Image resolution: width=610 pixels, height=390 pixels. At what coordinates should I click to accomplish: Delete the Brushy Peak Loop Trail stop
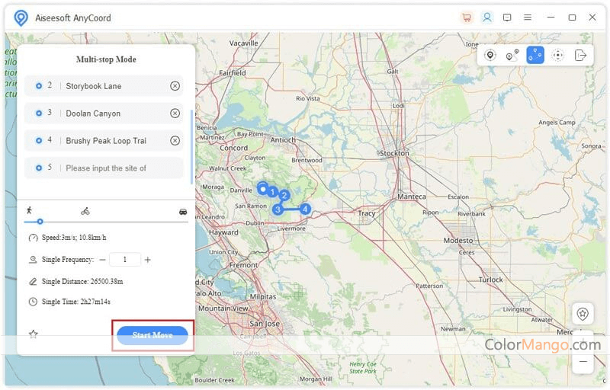[175, 141]
